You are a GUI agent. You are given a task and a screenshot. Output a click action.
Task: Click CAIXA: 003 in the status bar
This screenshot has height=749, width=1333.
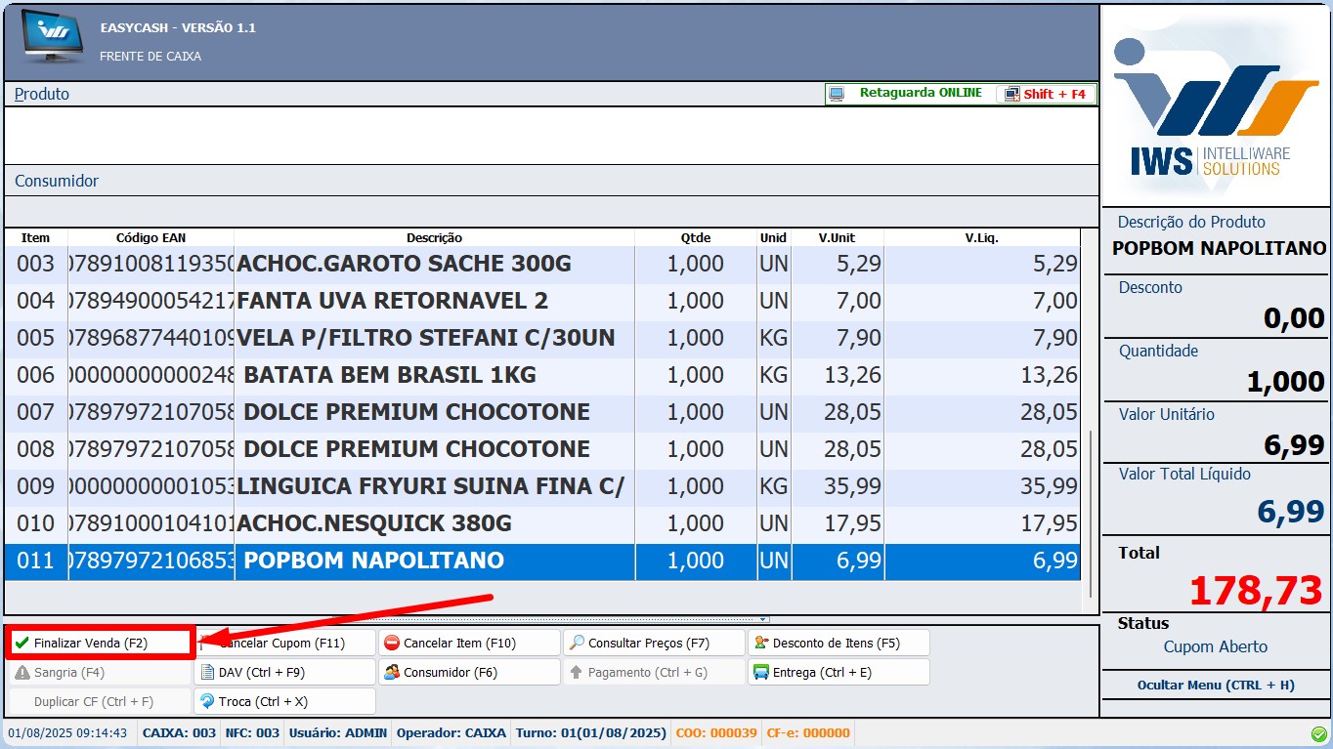(179, 732)
